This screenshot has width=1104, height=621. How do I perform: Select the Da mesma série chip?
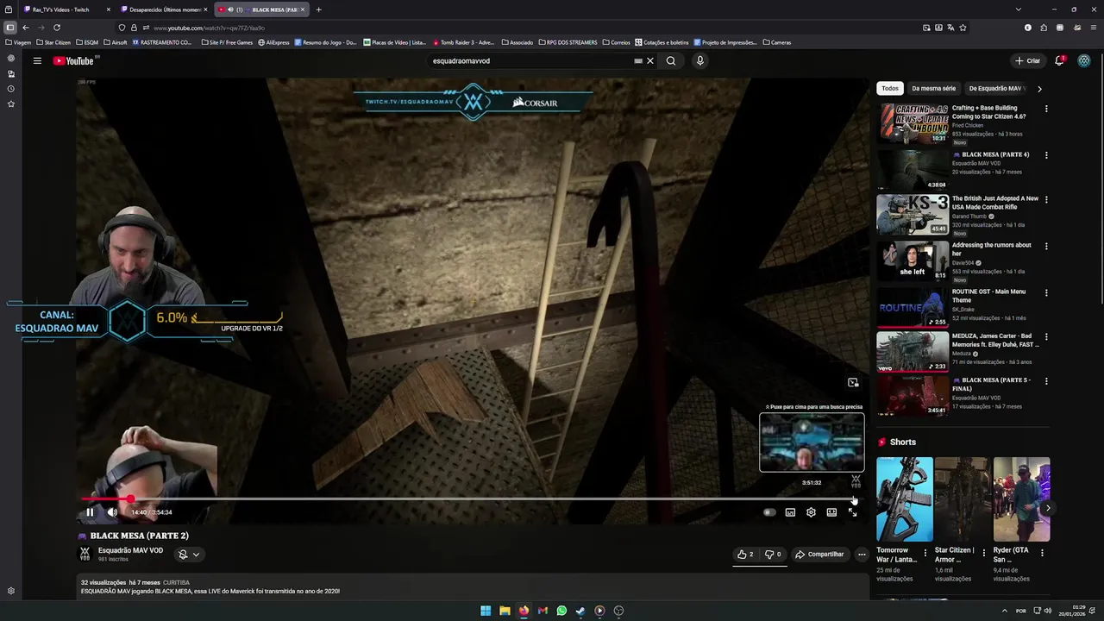click(934, 88)
